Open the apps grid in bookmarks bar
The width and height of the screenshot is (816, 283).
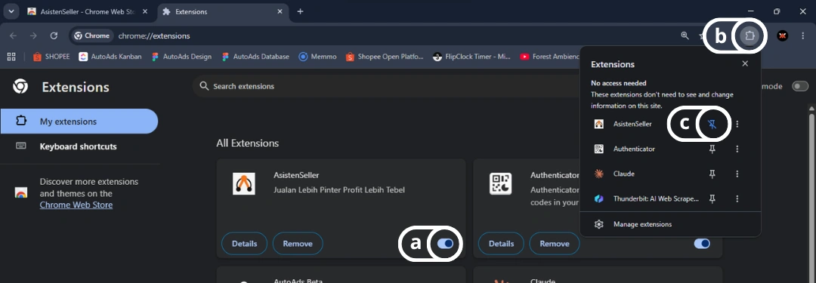coord(11,57)
